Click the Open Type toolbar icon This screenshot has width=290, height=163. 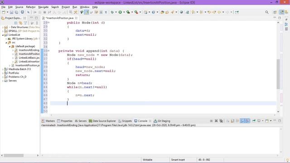pyautogui.click(x=162, y=12)
